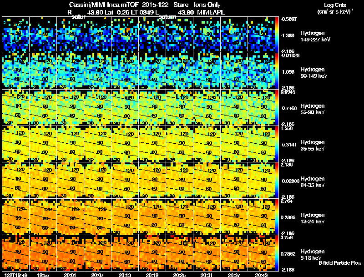Viewport: 364px width, 277px height.
Task: Click the 20:37 time label
Action: coord(234,275)
